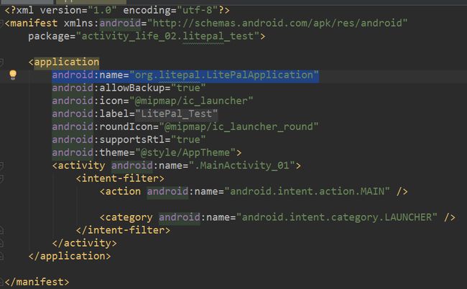The width and height of the screenshot is (467, 289).
Task: Click the opening activity tag name
Action: pyautogui.click(x=81, y=166)
